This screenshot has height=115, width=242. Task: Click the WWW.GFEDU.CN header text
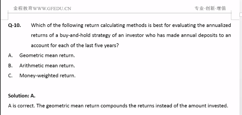(x=52, y=8)
